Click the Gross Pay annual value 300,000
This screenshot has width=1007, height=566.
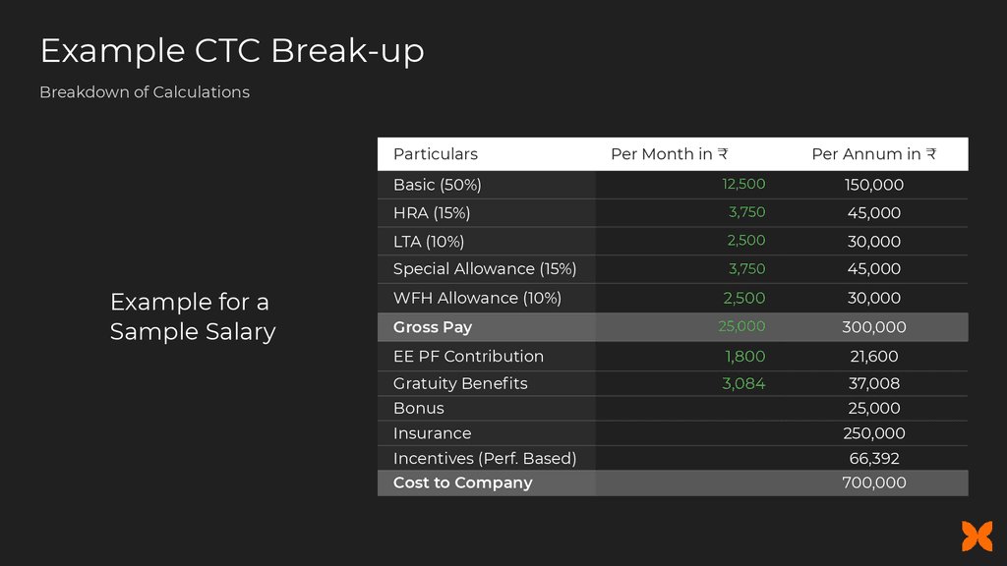coord(873,327)
